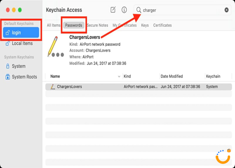
Task: Show the Keys tab
Action: (x=145, y=25)
